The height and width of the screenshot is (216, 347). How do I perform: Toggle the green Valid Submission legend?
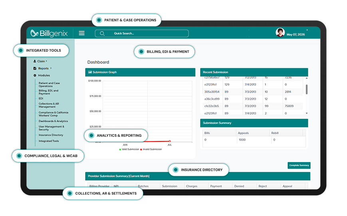click(129, 149)
